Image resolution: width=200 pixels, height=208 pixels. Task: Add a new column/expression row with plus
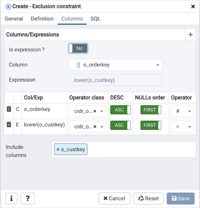coord(190,34)
